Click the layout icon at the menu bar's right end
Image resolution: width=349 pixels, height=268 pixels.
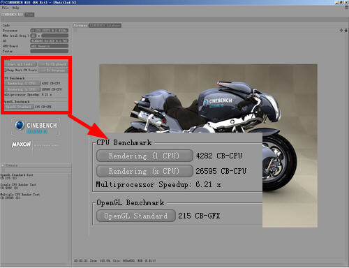click(x=346, y=8)
